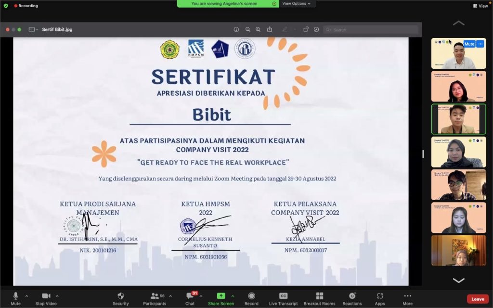Expand the arrow beside Share Screen

(233, 296)
